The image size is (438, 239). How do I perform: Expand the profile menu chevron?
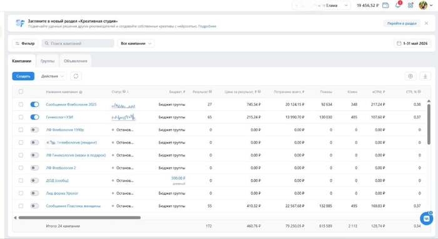pyautogui.click(x=431, y=5)
